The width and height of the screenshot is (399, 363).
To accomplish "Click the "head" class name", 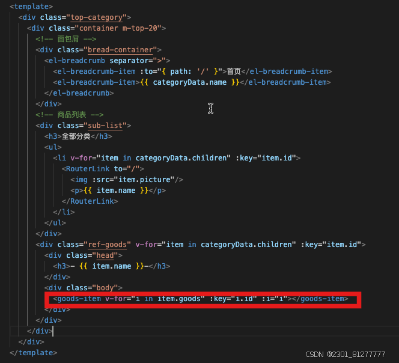I will 105,255.
